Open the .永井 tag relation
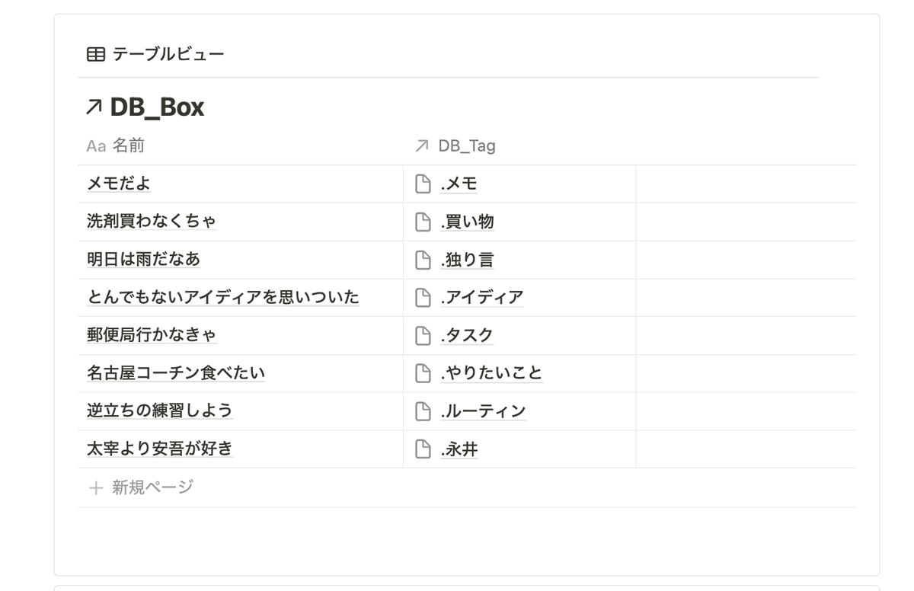 [459, 449]
